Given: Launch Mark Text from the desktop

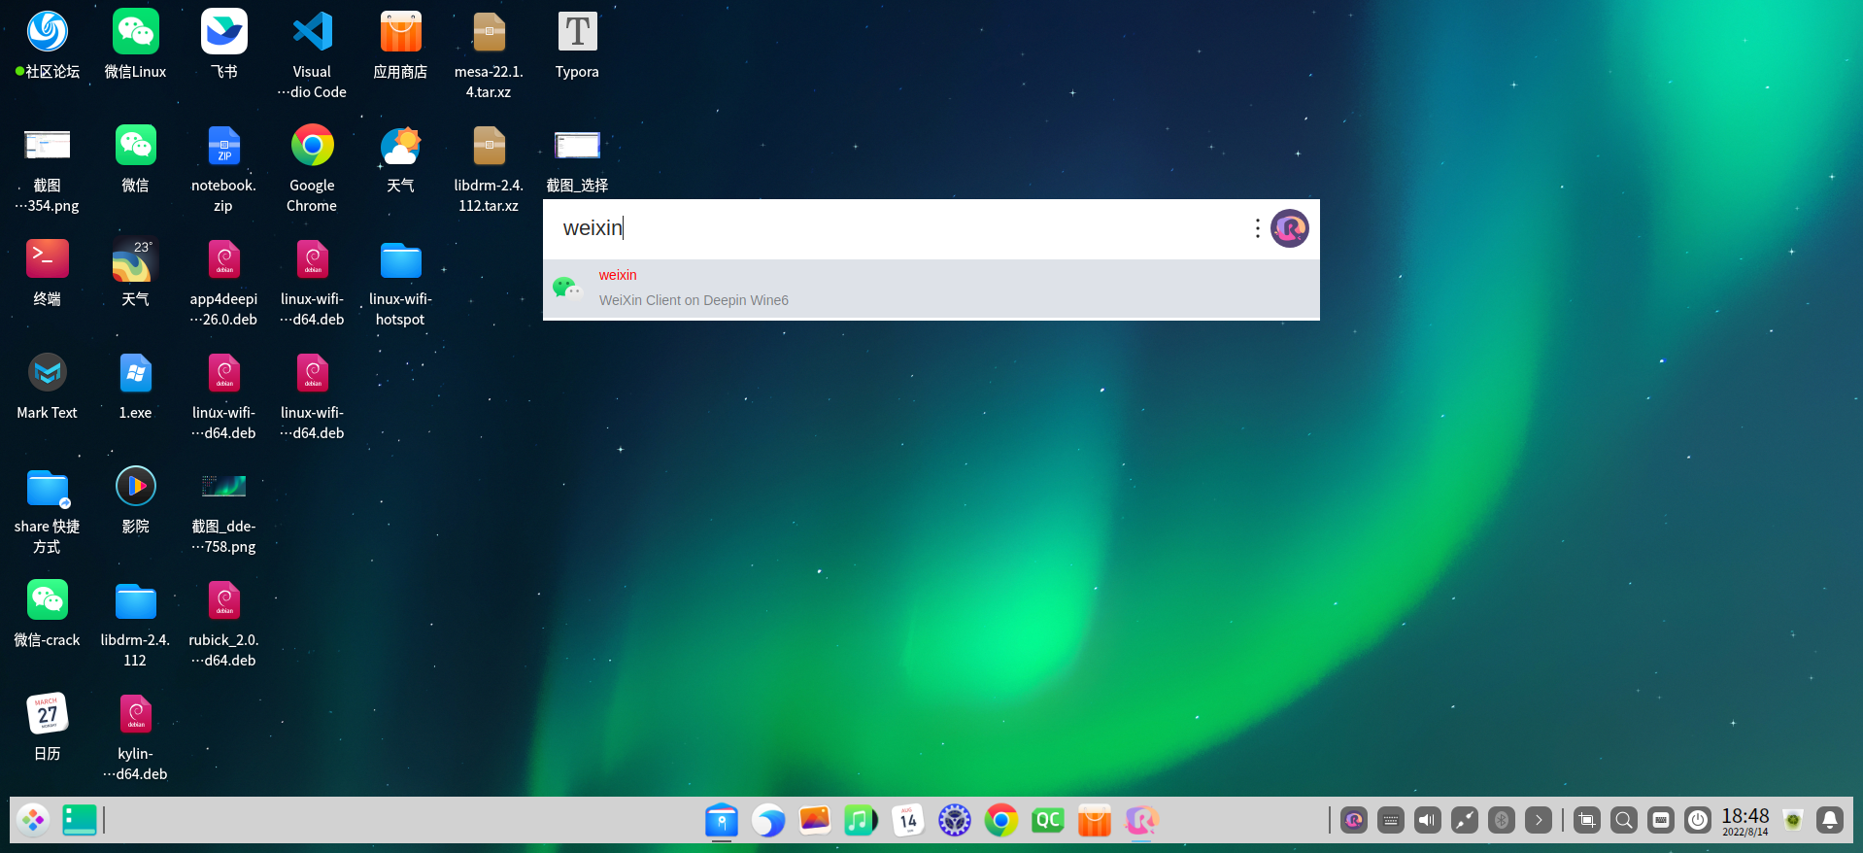Looking at the screenshot, I should tap(48, 386).
